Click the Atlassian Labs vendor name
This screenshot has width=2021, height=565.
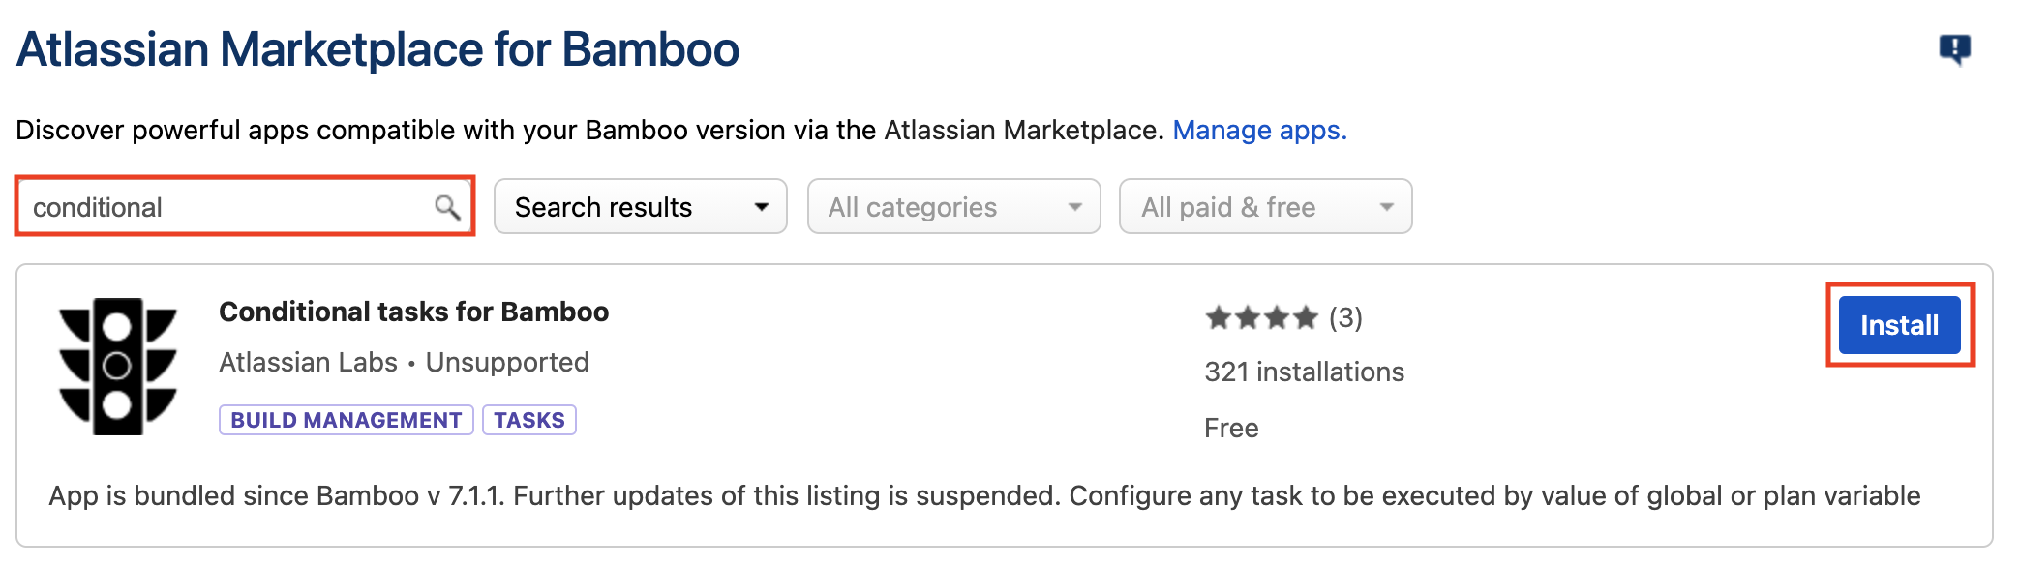pyautogui.click(x=308, y=362)
